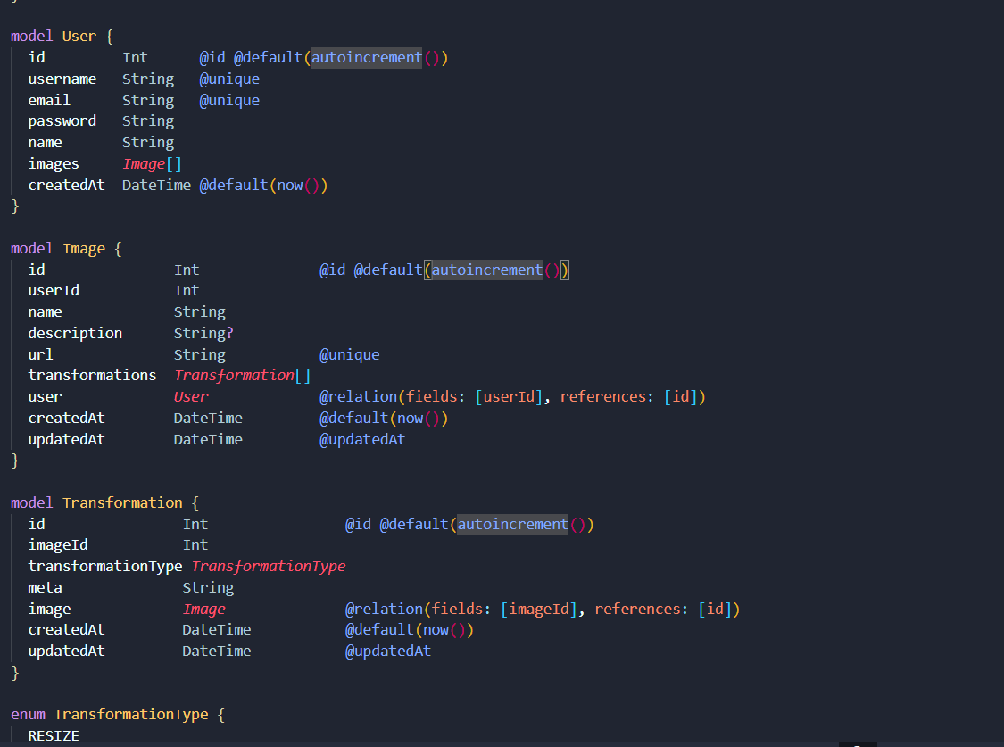Click the DateTime type in the User model

tap(157, 185)
